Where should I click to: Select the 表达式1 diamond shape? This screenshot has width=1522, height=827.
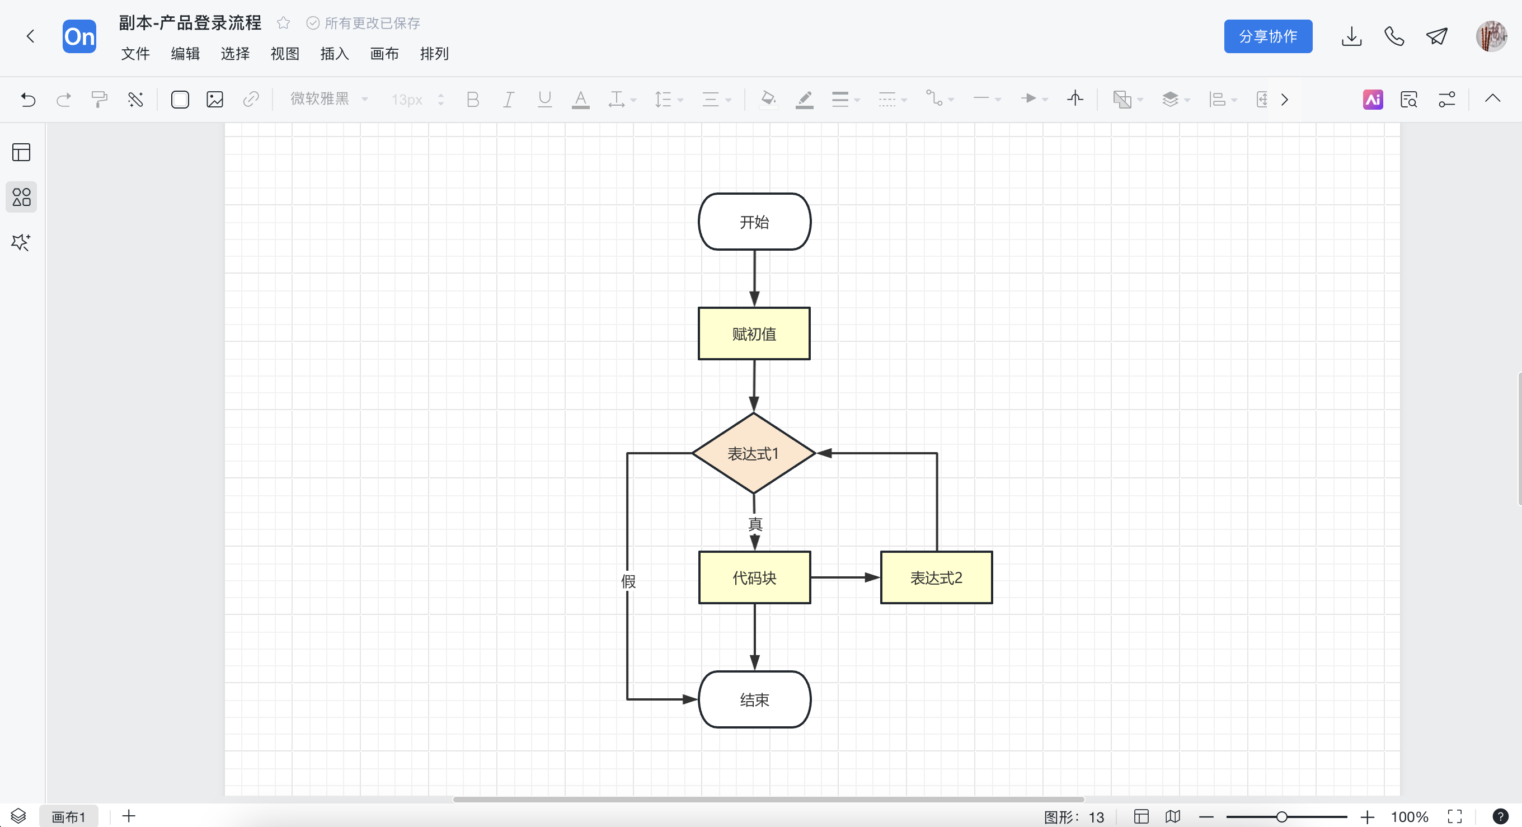pyautogui.click(x=753, y=453)
